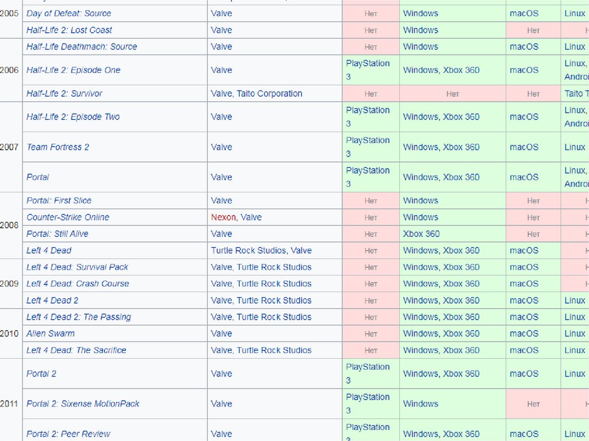Viewport: 589px width, 441px height.
Task: Open Turtle Rock Studios in Left 4 Dead 2 row
Action: click(x=274, y=301)
